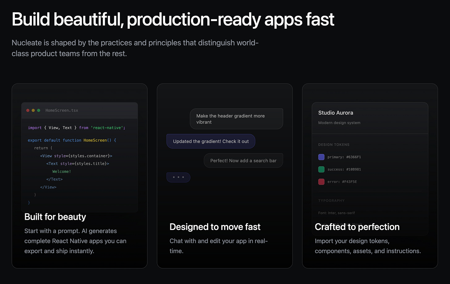
Task: Click the error #F43F5E red swatch
Action: pos(321,182)
